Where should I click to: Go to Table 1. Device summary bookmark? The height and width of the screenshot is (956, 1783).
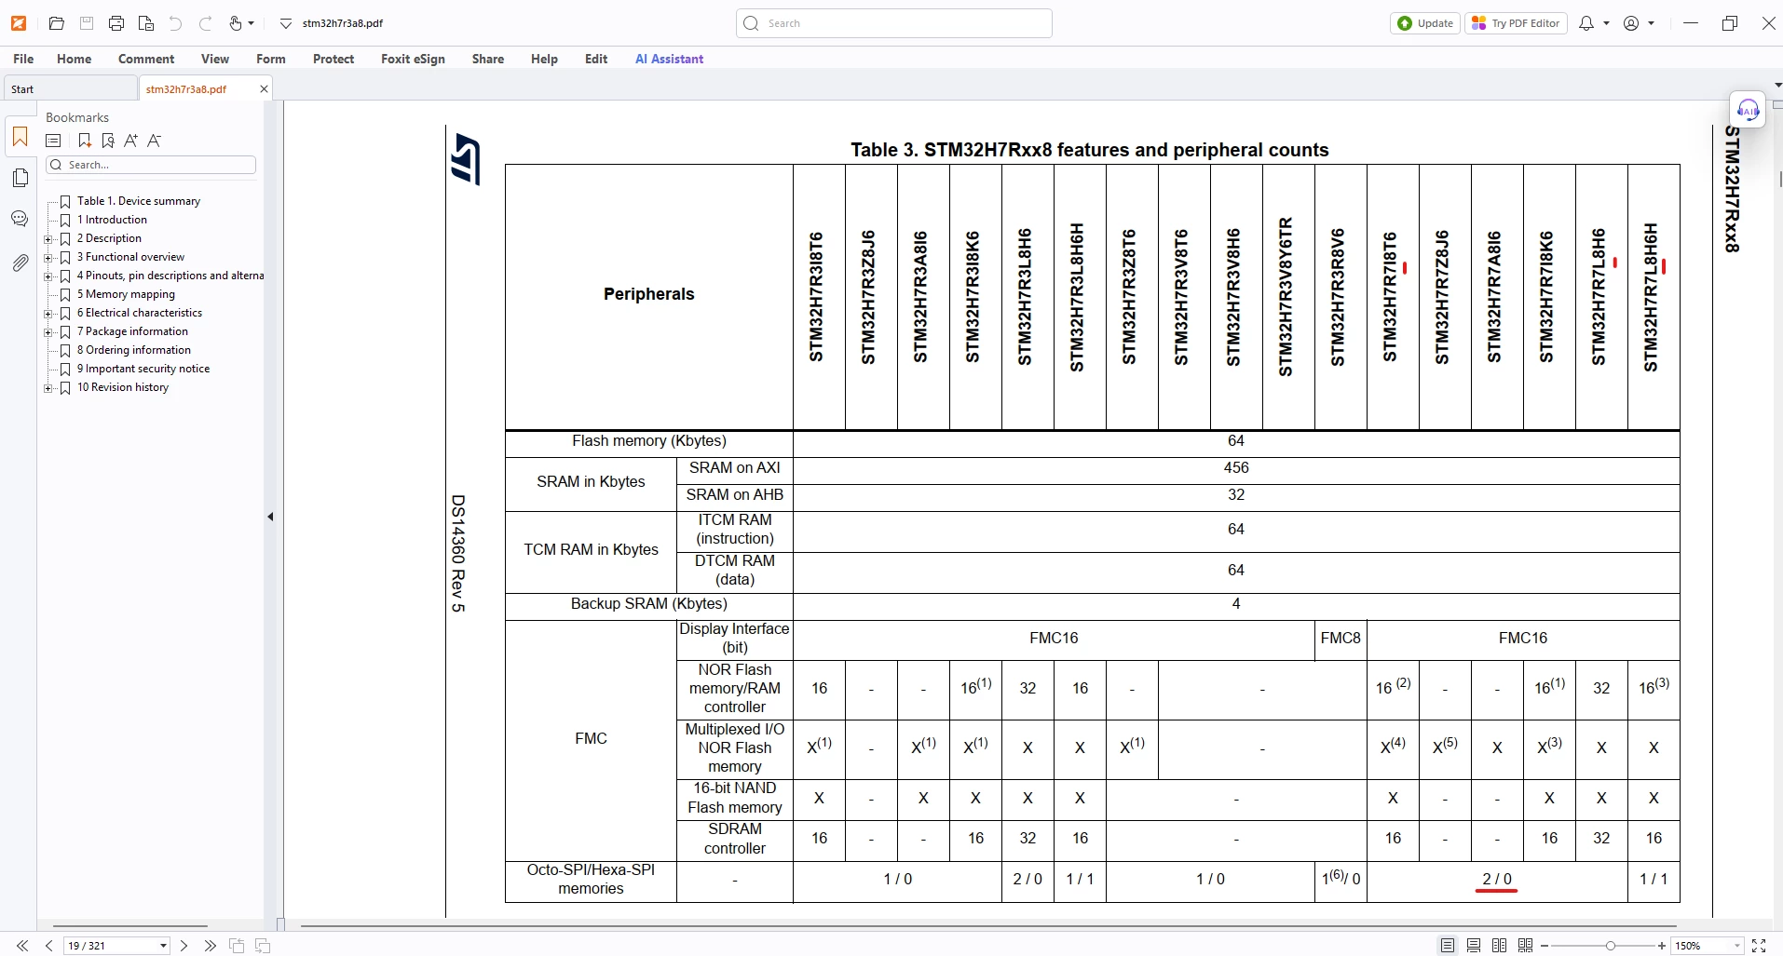click(x=138, y=201)
